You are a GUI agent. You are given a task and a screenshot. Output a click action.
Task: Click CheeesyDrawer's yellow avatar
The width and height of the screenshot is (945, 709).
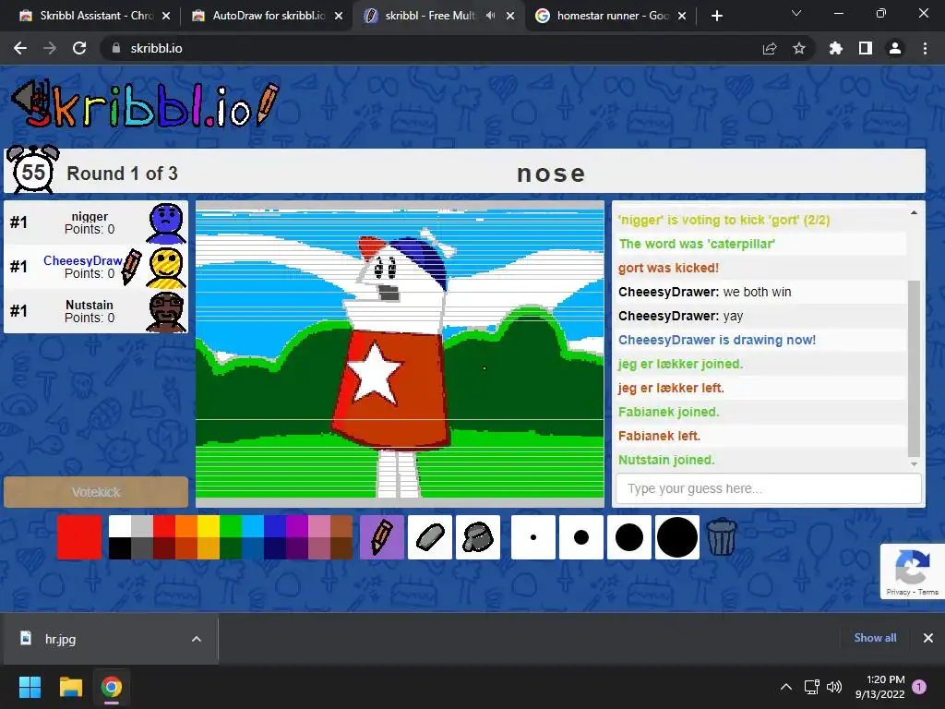coord(166,267)
